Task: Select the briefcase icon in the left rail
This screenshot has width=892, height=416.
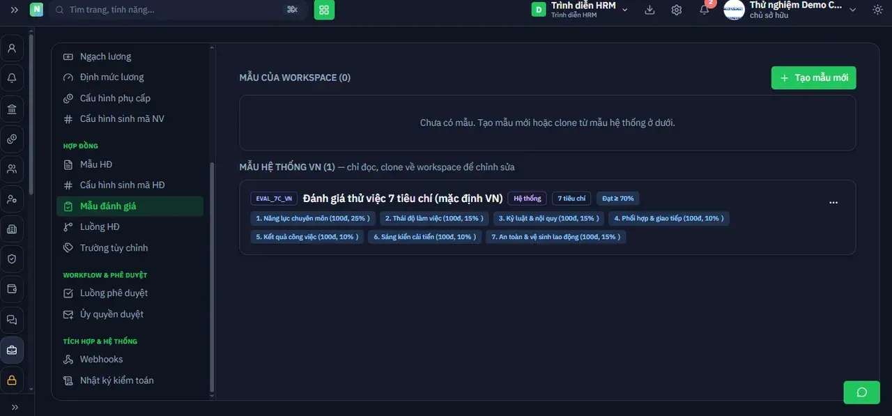Action: [12, 350]
